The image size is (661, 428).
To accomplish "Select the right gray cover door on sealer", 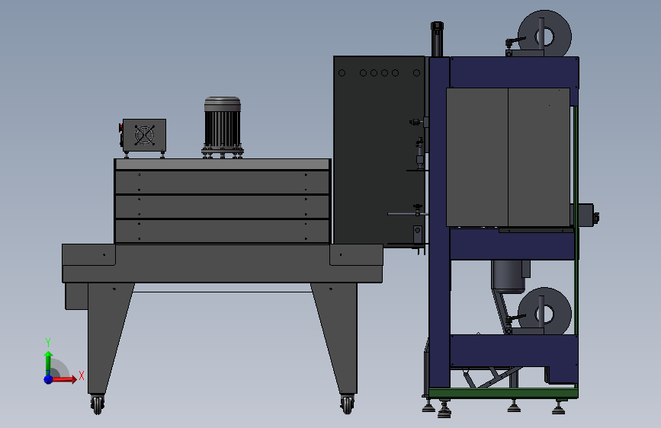I will pyautogui.click(x=539, y=157).
